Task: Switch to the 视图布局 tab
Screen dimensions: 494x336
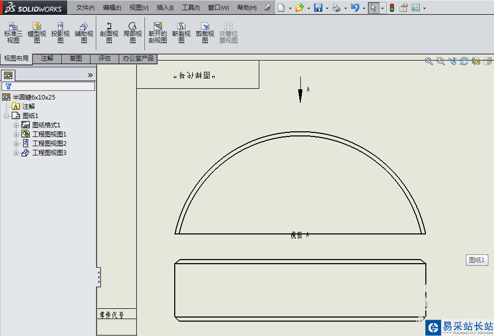Action: coord(16,58)
